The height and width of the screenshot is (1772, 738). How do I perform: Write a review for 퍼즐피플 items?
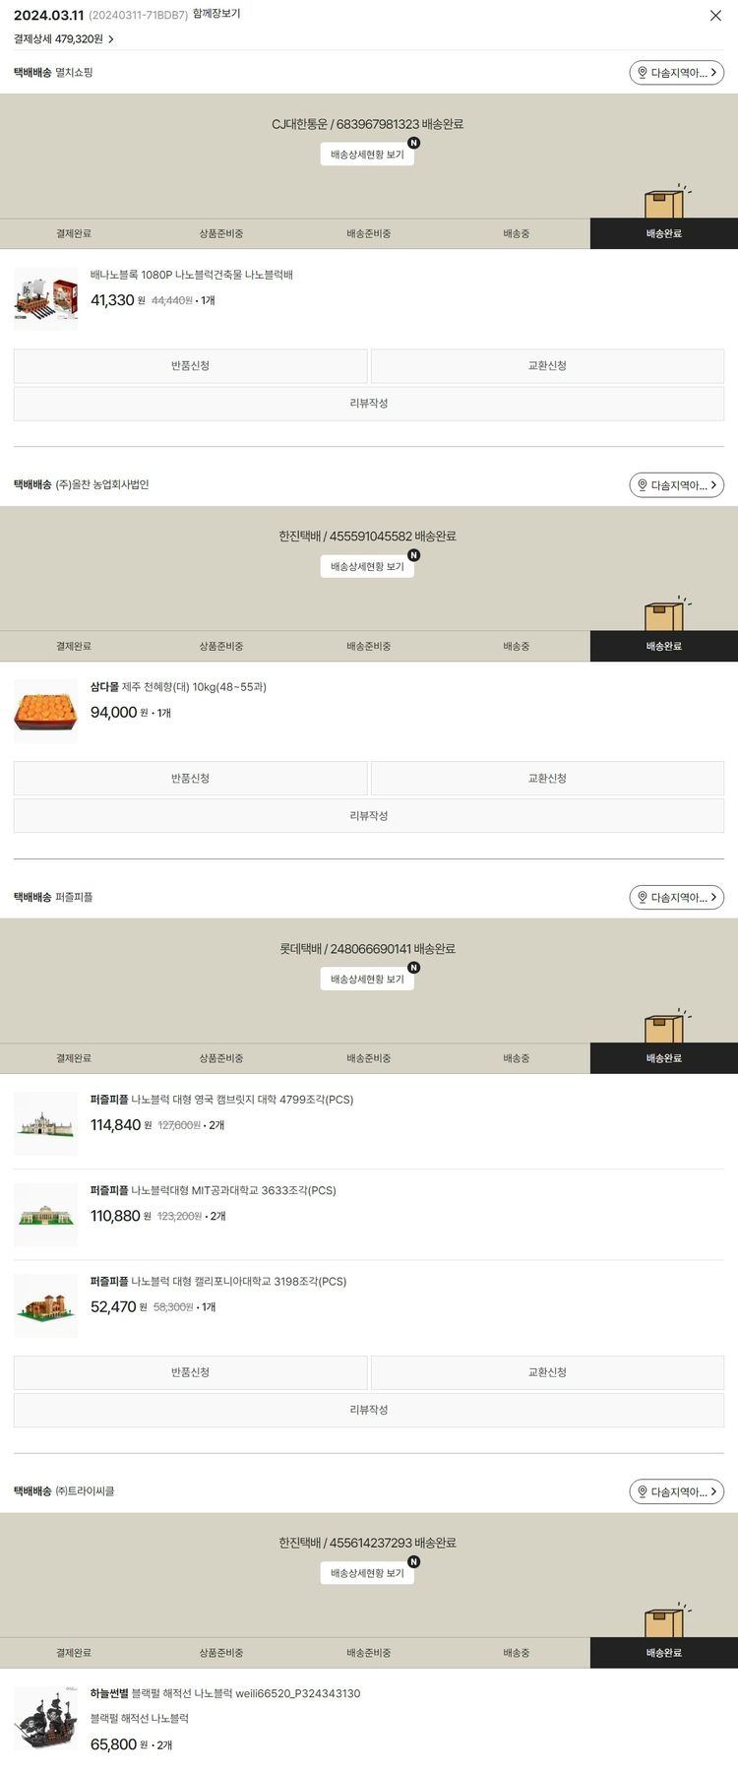click(x=369, y=1410)
